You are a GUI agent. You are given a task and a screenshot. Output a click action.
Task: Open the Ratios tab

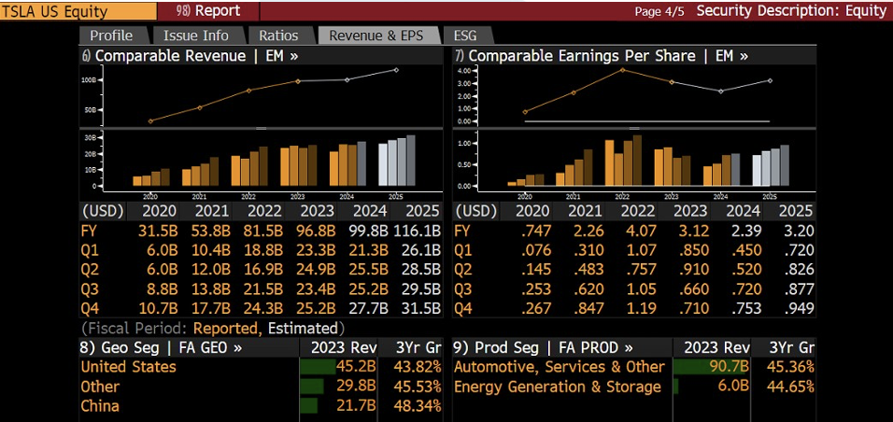click(x=278, y=35)
